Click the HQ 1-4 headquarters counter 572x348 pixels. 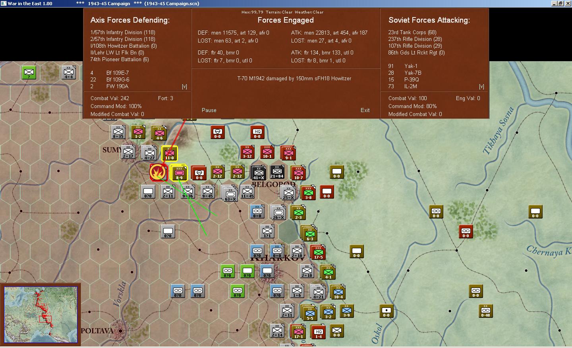click(319, 331)
